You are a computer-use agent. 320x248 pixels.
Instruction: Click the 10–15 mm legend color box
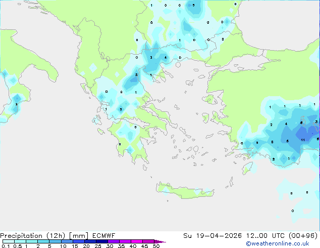tap(67, 241)
